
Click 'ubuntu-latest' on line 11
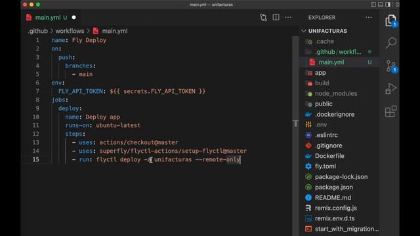[x=118, y=125]
